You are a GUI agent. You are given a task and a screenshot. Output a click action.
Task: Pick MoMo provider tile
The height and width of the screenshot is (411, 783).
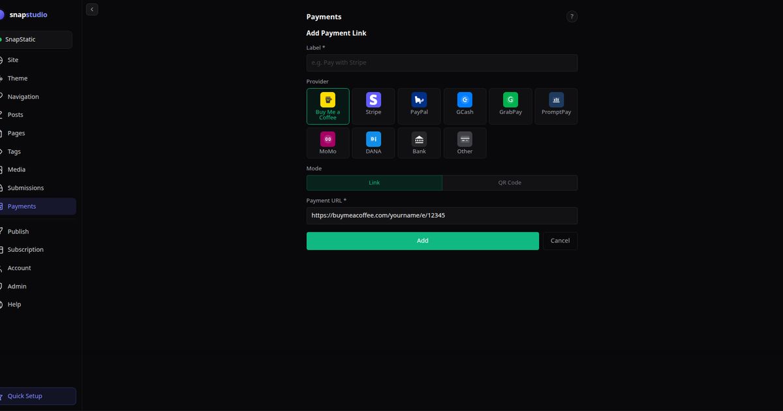[x=328, y=143]
